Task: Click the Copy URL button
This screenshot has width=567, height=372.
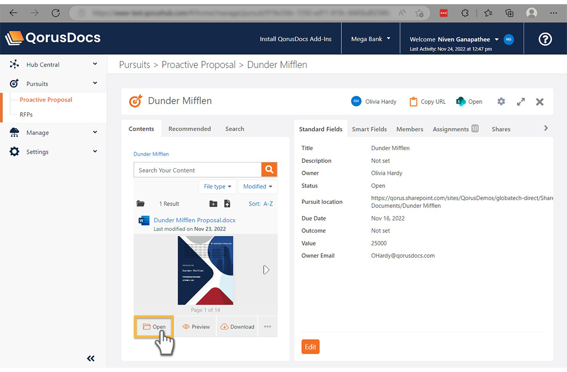Action: tap(428, 101)
